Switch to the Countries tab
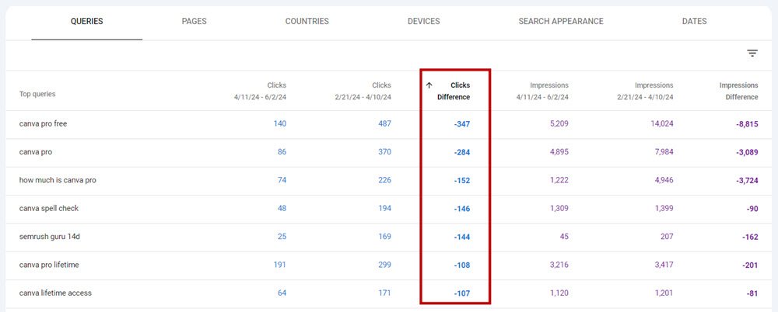 point(307,22)
